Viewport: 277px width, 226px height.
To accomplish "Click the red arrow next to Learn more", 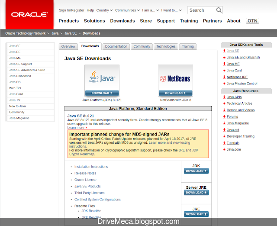I will tap(86, 128).
